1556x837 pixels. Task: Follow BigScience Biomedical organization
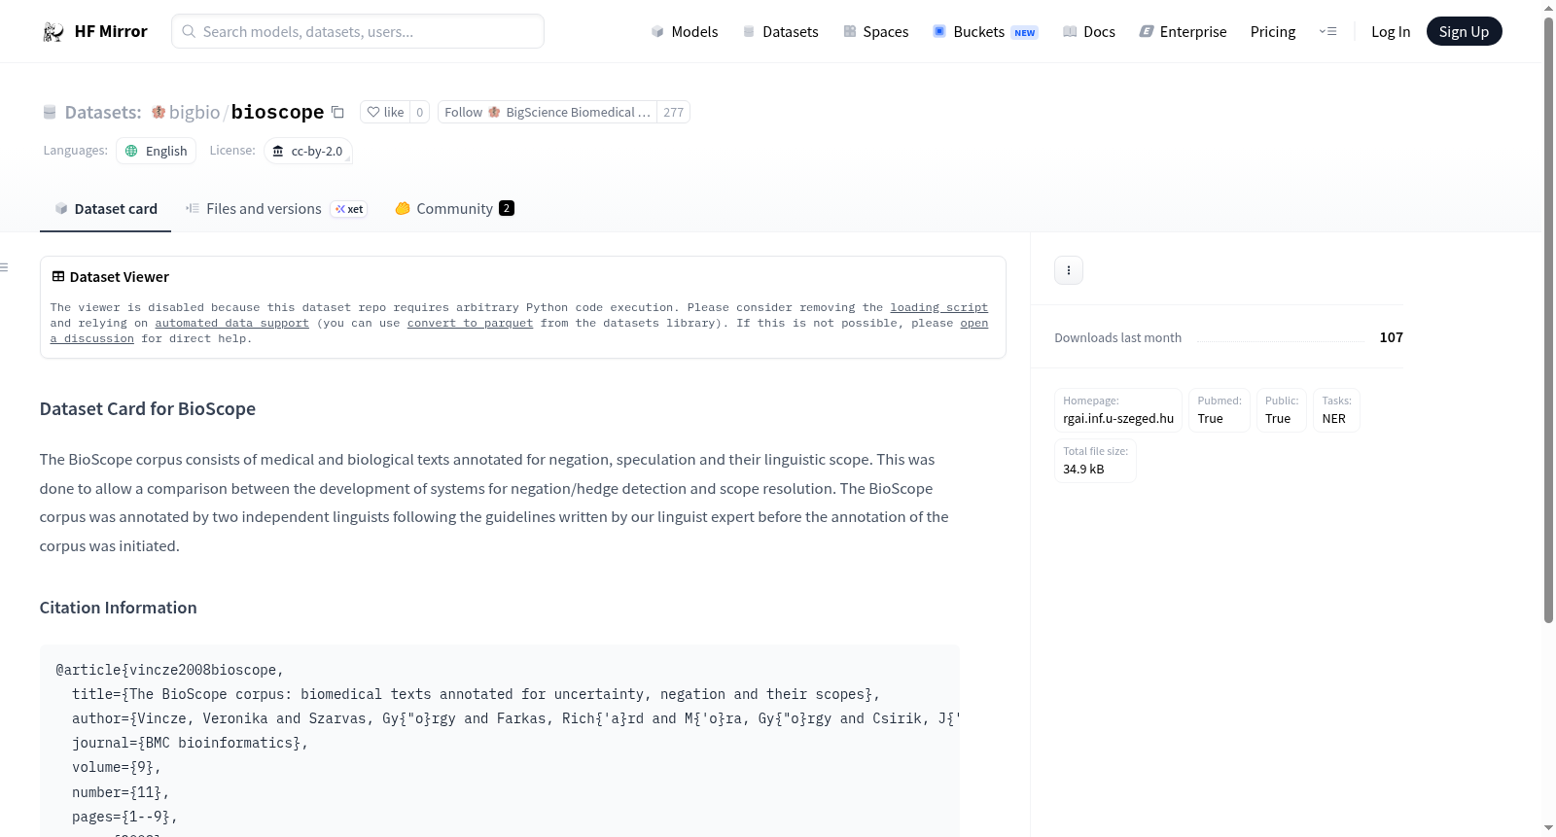pos(548,112)
